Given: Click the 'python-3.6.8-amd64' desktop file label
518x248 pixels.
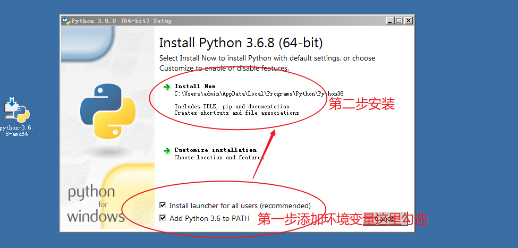Looking at the screenshot, I should click(16, 131).
